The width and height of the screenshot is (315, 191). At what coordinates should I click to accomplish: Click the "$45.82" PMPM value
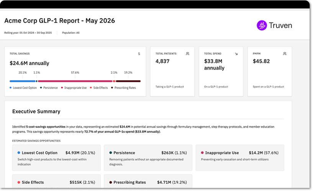tap(261, 61)
